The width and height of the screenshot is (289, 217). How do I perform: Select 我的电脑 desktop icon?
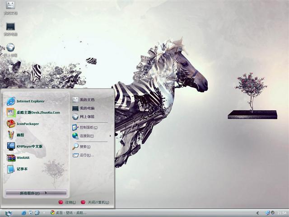pos(10,29)
